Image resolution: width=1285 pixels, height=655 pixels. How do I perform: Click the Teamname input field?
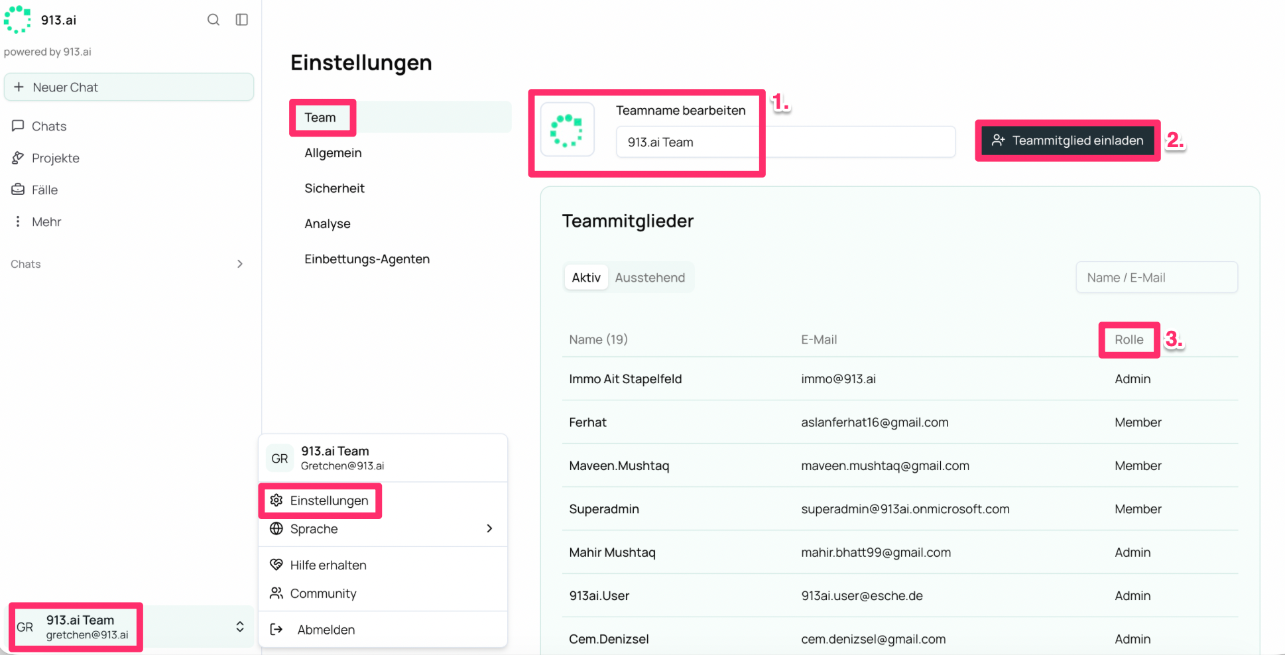[786, 142]
